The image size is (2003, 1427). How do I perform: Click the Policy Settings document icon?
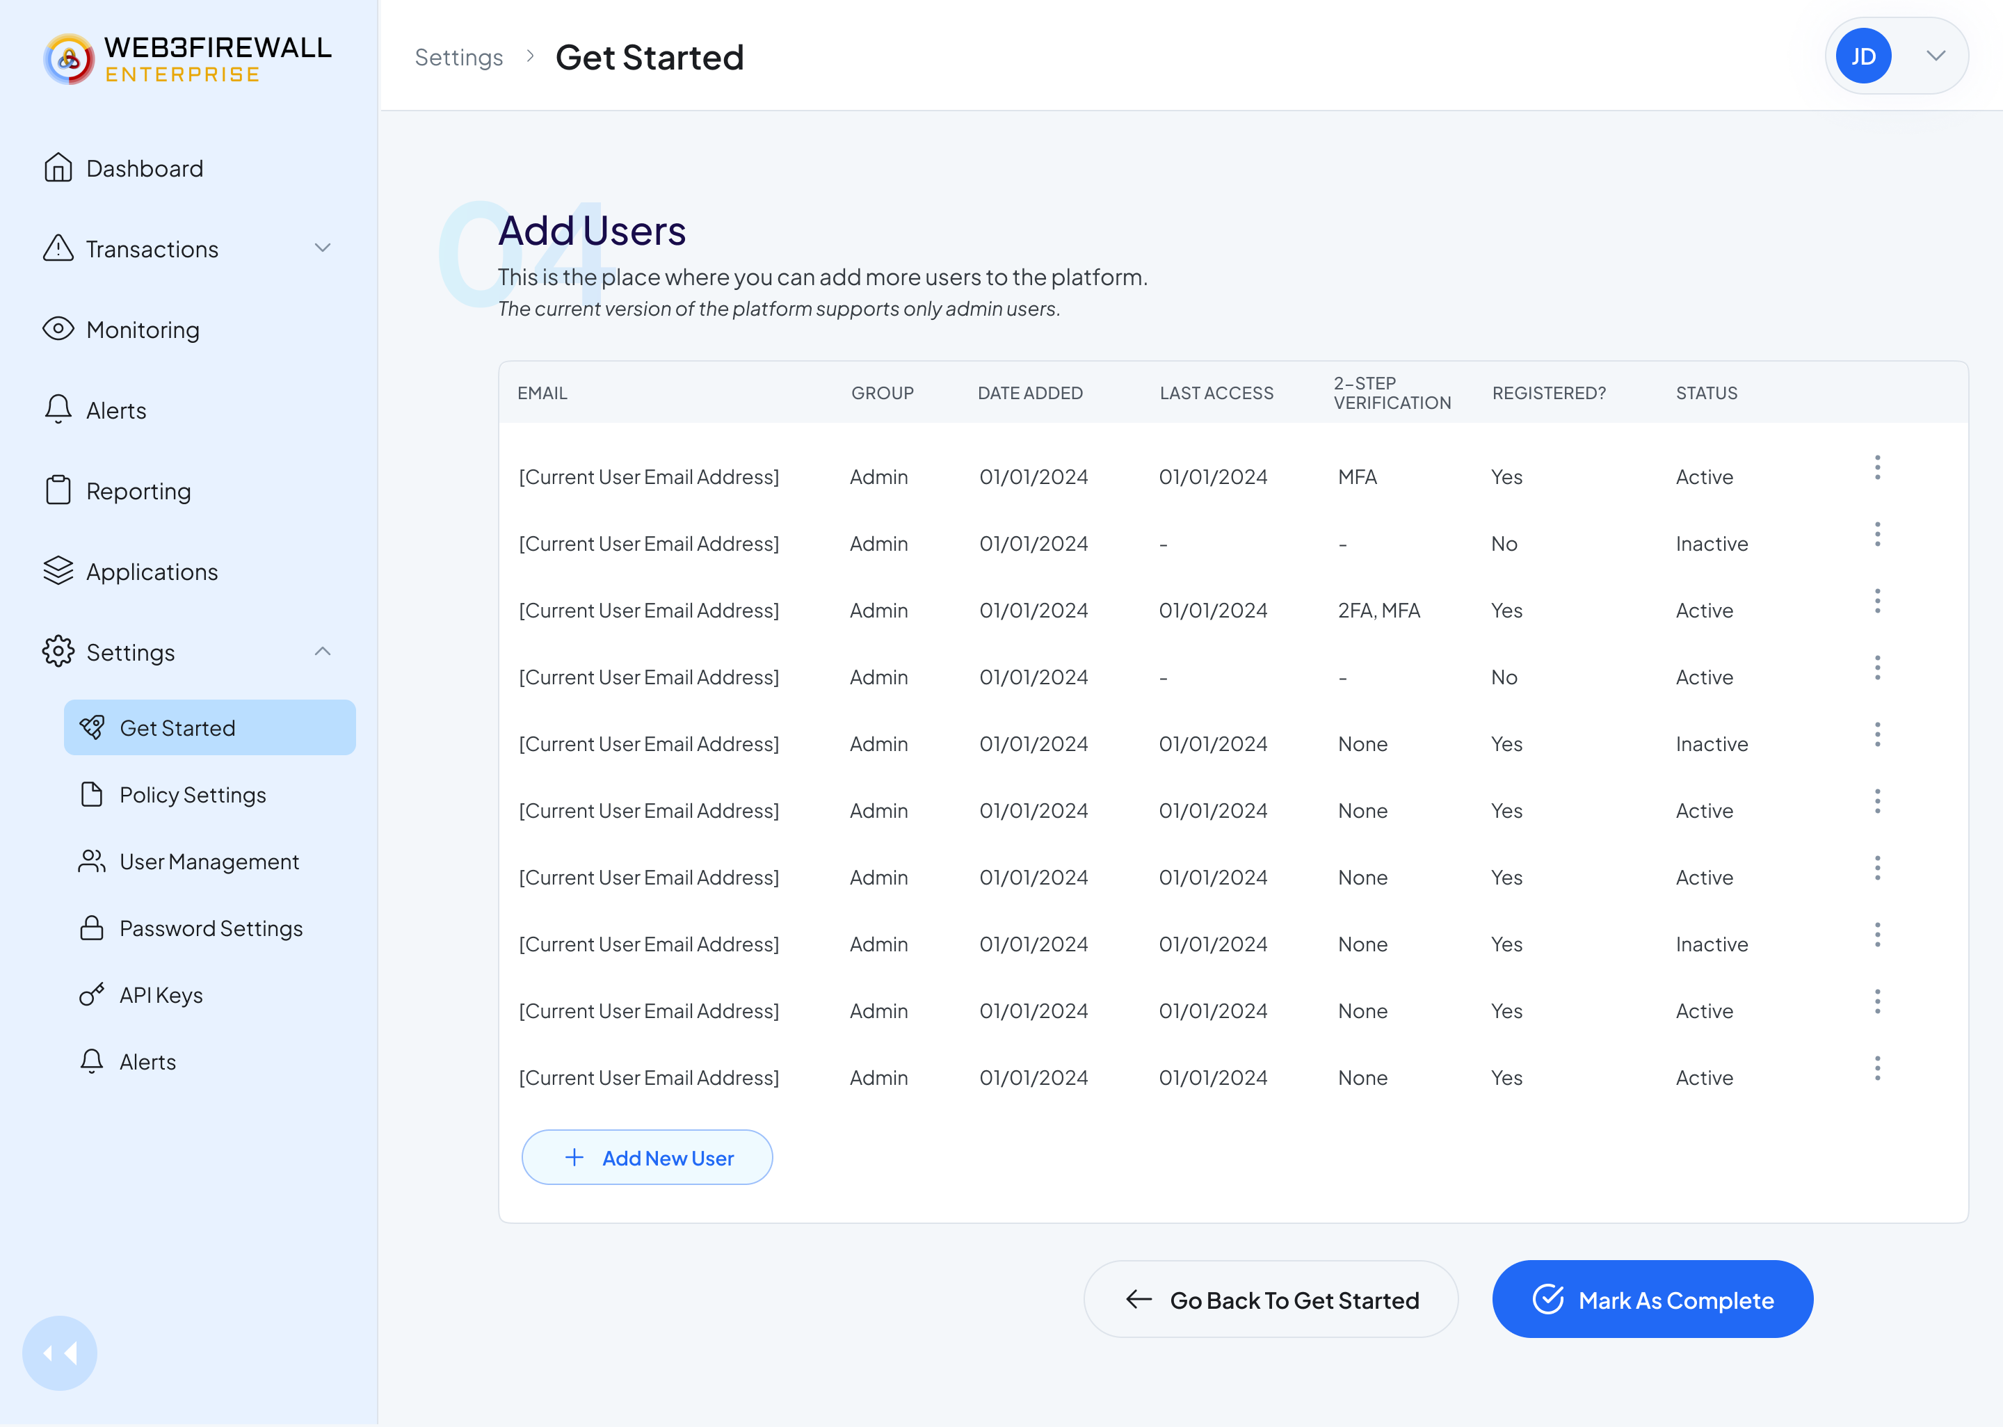click(92, 794)
